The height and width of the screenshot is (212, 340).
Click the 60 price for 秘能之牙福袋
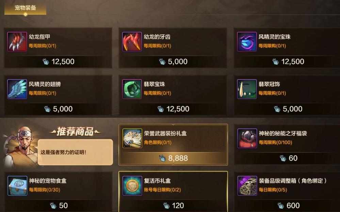[x=288, y=158]
